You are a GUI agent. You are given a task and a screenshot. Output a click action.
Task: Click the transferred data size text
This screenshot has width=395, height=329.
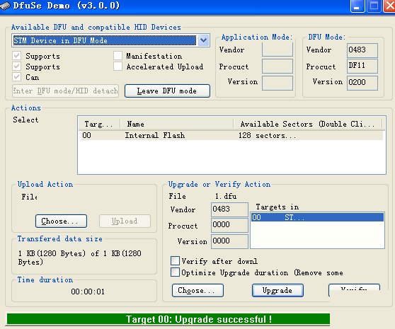[79, 258]
